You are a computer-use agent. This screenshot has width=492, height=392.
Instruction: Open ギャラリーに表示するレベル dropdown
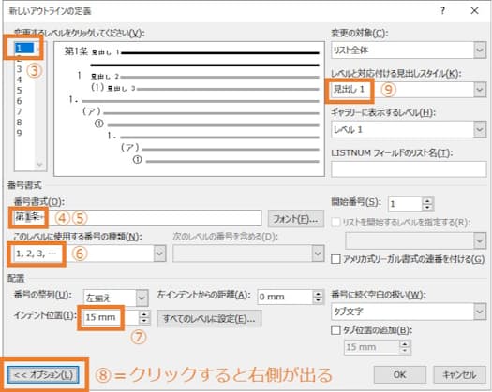click(x=409, y=129)
